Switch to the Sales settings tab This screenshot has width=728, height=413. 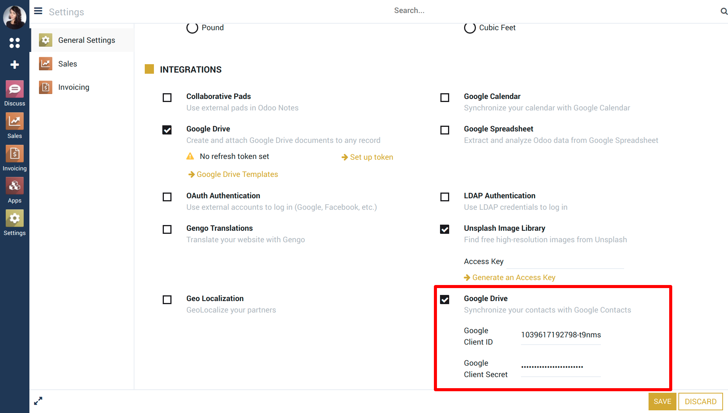click(x=68, y=64)
